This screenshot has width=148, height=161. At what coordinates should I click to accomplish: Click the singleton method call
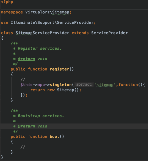(x=61, y=85)
